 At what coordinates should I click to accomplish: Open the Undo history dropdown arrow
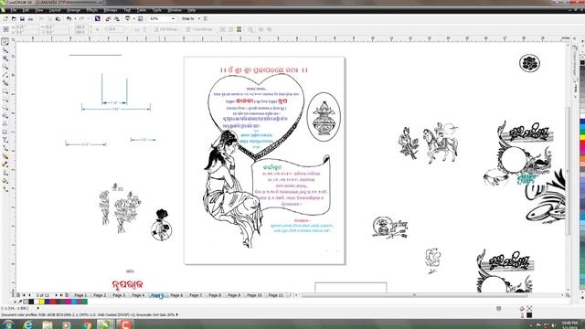coord(74,18)
